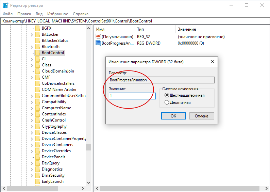This screenshot has width=270, height=192.
Task: Open the Справка menu
Action: pyautogui.click(x=81, y=14)
